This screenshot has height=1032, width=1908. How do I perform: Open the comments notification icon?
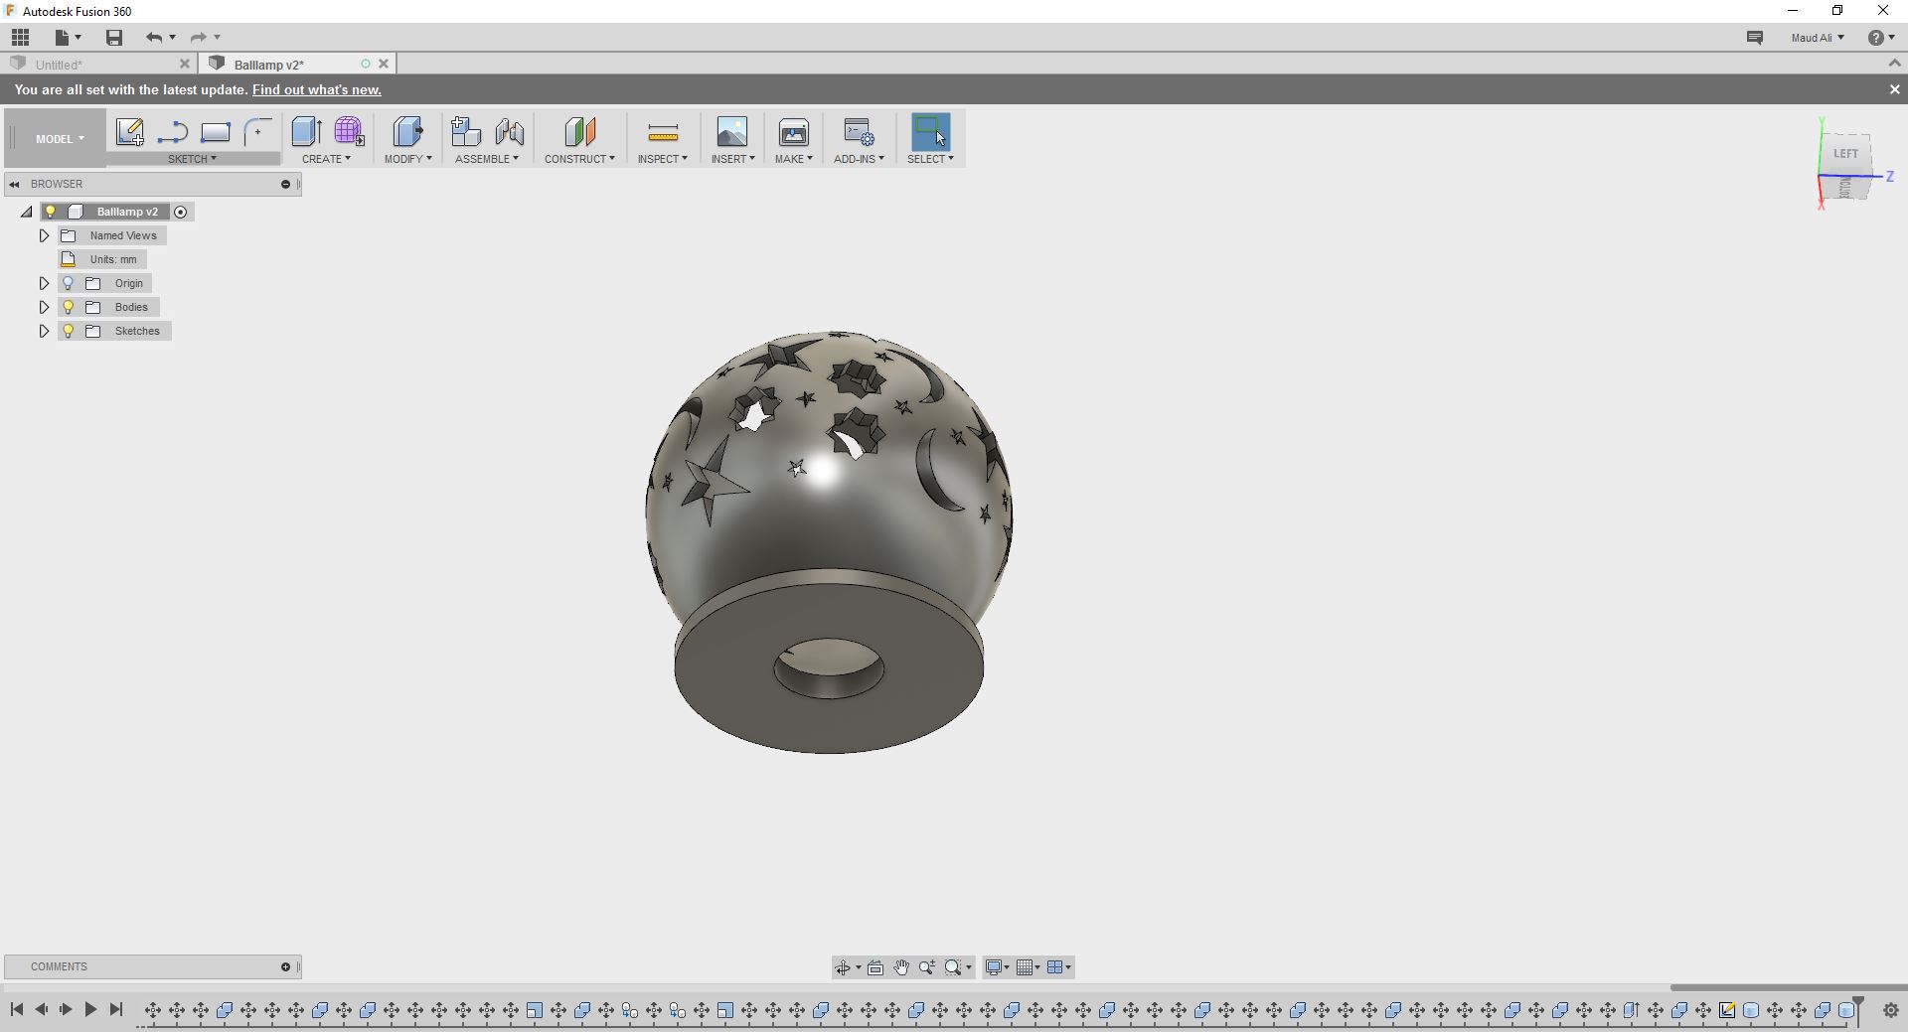point(1755,38)
